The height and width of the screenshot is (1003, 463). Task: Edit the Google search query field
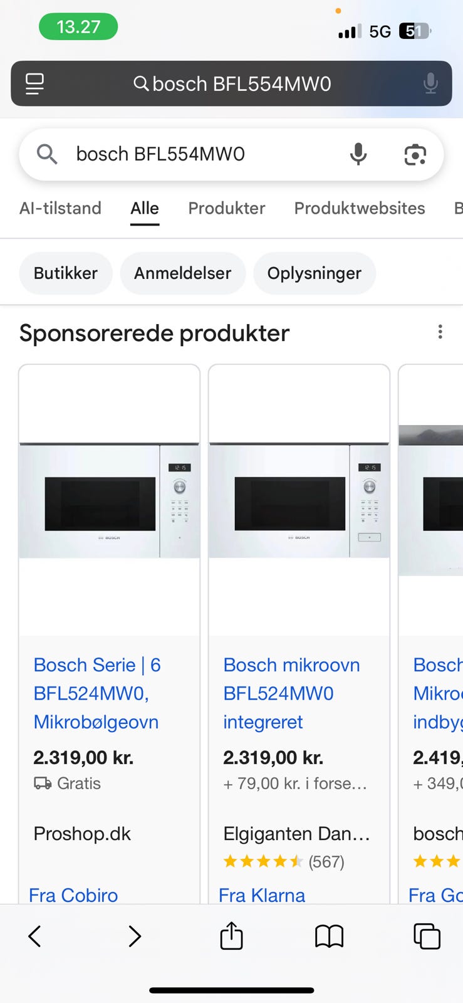pos(202,154)
